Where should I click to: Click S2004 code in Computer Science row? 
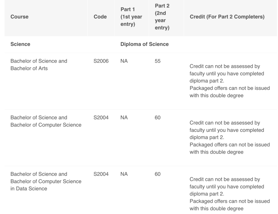point(101,118)
